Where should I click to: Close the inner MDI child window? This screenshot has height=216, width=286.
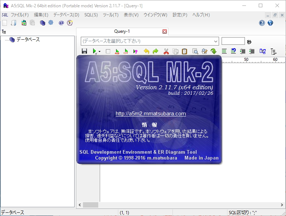pos(282,15)
